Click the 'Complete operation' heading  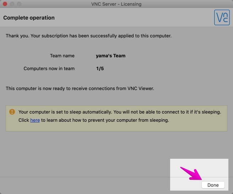coord(29,18)
